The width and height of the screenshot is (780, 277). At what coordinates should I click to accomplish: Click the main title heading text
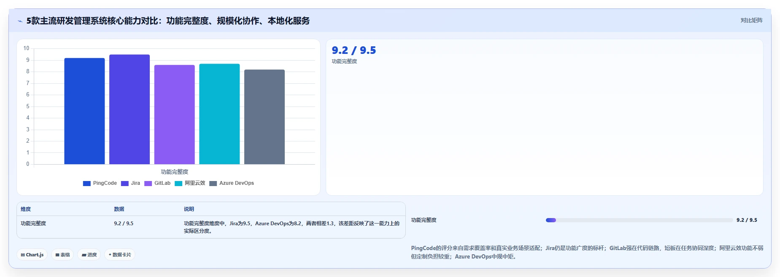coord(168,21)
